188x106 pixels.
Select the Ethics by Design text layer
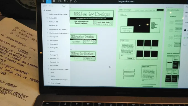[x=56, y=83]
